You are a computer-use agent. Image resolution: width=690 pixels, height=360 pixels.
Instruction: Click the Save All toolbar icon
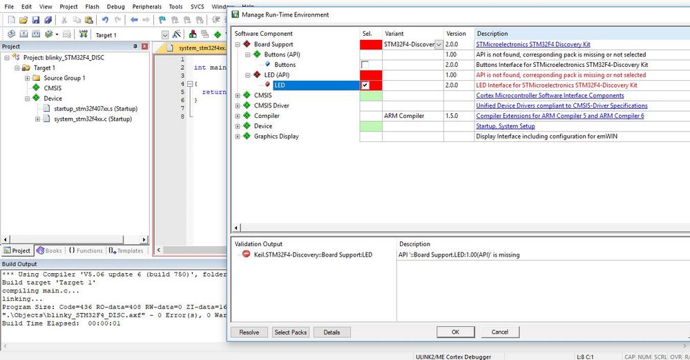[48, 20]
